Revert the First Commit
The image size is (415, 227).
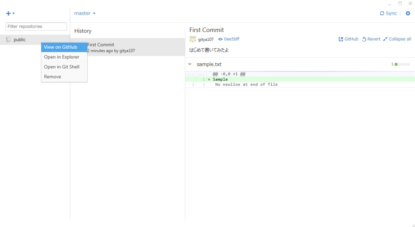tap(371, 39)
